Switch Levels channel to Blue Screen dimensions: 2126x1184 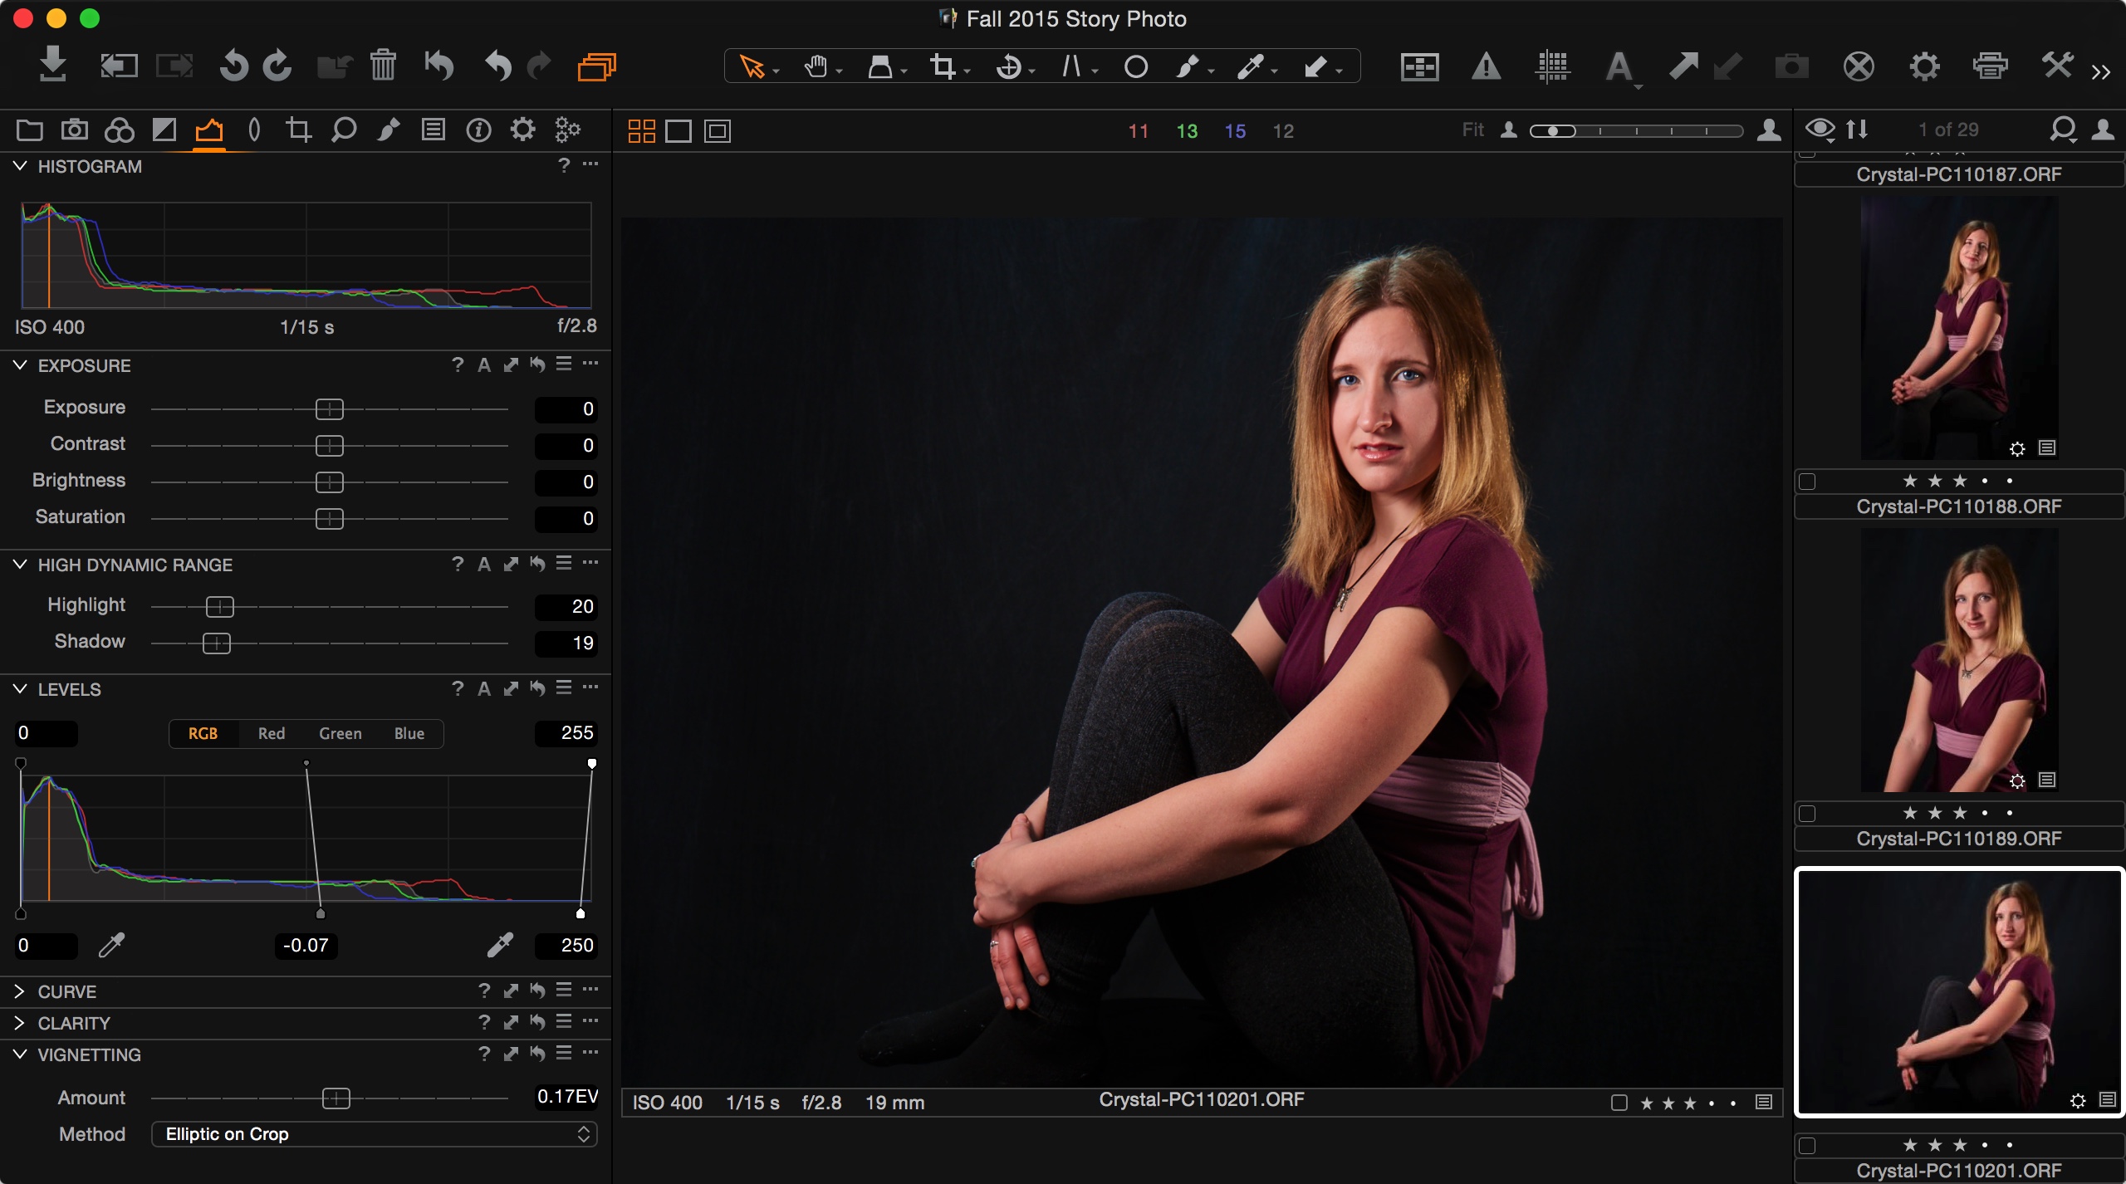409,734
